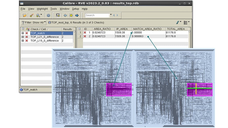Click the title bar window menu icon
The height and width of the screenshot is (128, 228).
[x=22, y=3]
